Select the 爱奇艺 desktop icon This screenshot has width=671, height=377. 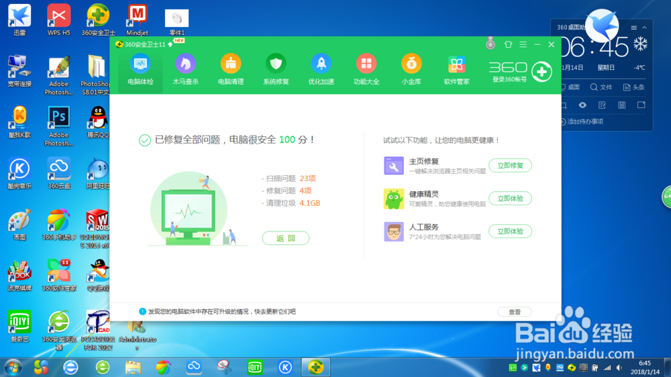[x=19, y=327]
